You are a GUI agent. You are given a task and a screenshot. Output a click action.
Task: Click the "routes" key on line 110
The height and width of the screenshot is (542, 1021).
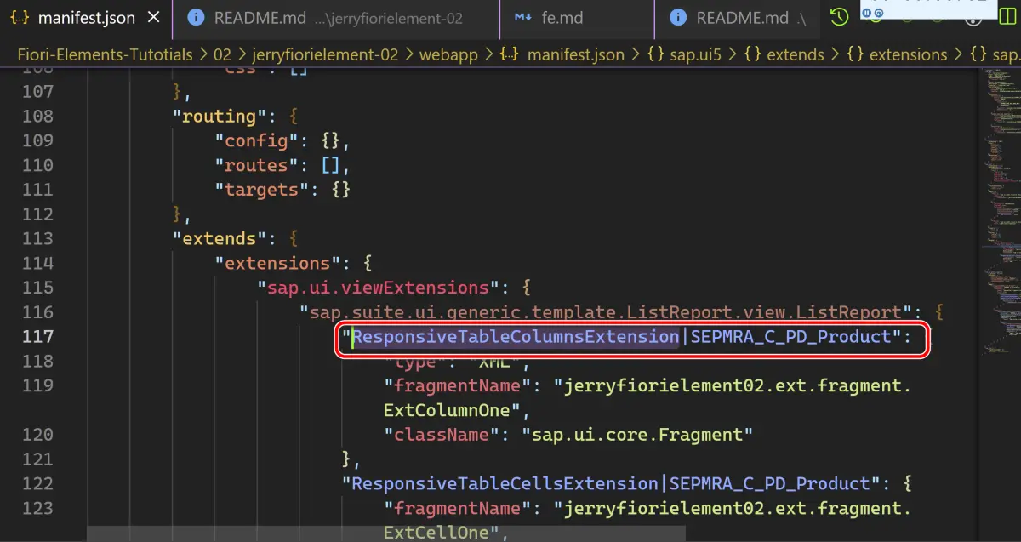click(x=256, y=165)
